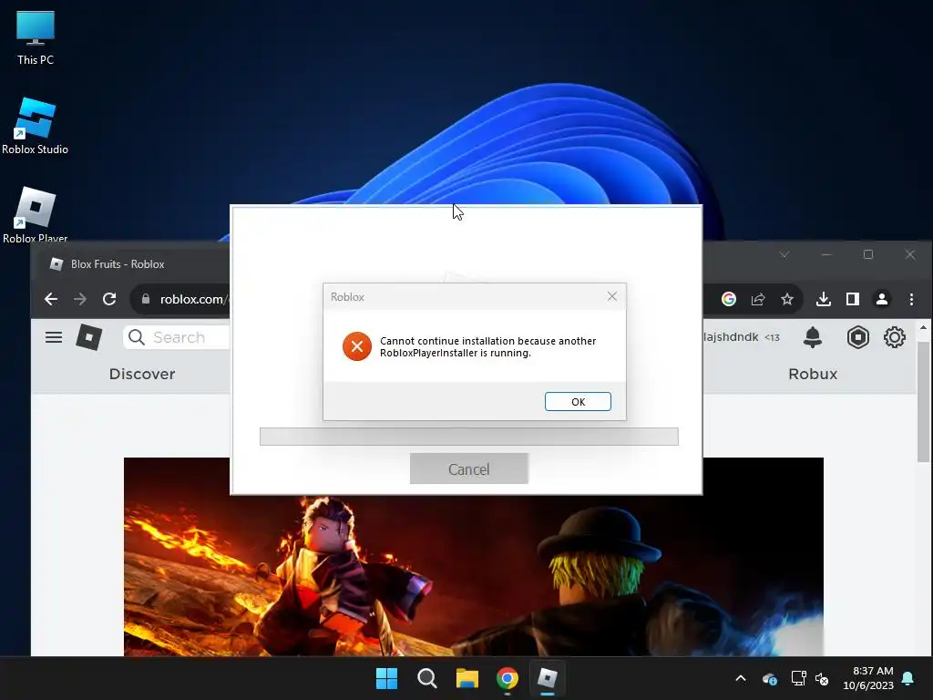Open Chrome downloads icon
The height and width of the screenshot is (700, 933).
(x=824, y=299)
